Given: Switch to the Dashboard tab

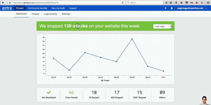Looking at the screenshot, I should tap(21, 14).
